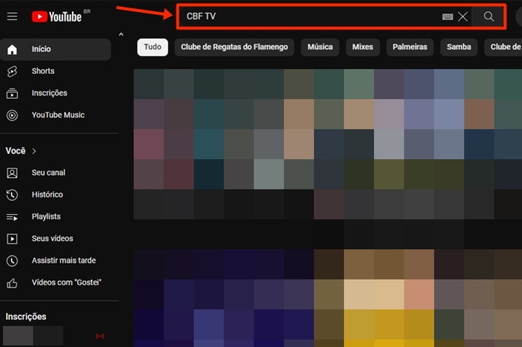522x347 pixels.
Task: Click the Histórico clock icon
Action: (12, 195)
